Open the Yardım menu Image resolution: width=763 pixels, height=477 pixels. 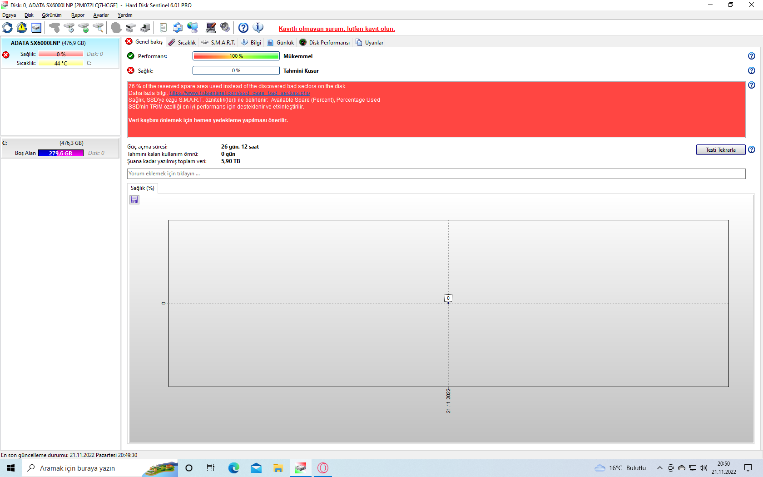click(x=125, y=15)
